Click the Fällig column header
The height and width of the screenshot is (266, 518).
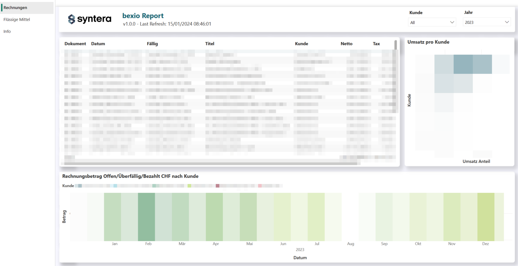152,43
